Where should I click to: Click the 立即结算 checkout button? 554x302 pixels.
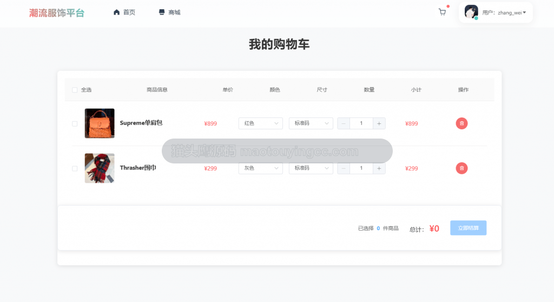pyautogui.click(x=468, y=228)
